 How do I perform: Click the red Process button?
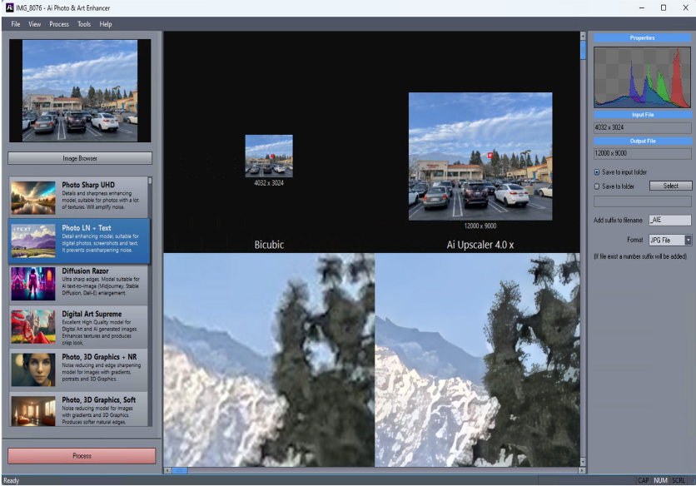pos(82,456)
